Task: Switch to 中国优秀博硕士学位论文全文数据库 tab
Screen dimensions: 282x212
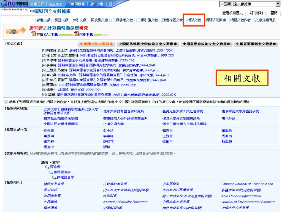Action: point(148,44)
